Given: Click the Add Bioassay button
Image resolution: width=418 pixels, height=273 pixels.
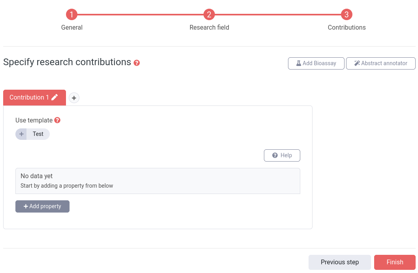Looking at the screenshot, I should (x=316, y=64).
